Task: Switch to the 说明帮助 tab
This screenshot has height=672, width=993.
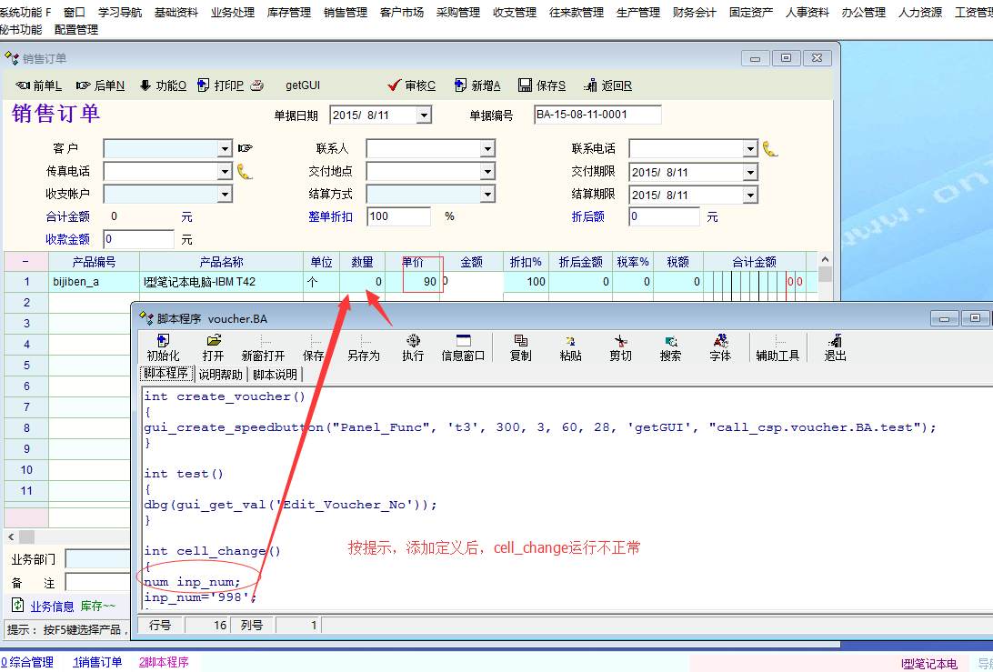Action: click(220, 374)
